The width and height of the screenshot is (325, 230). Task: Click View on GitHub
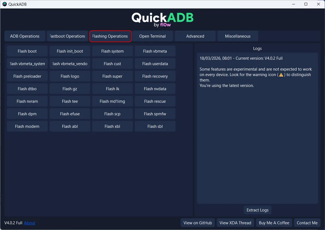pyautogui.click(x=197, y=223)
